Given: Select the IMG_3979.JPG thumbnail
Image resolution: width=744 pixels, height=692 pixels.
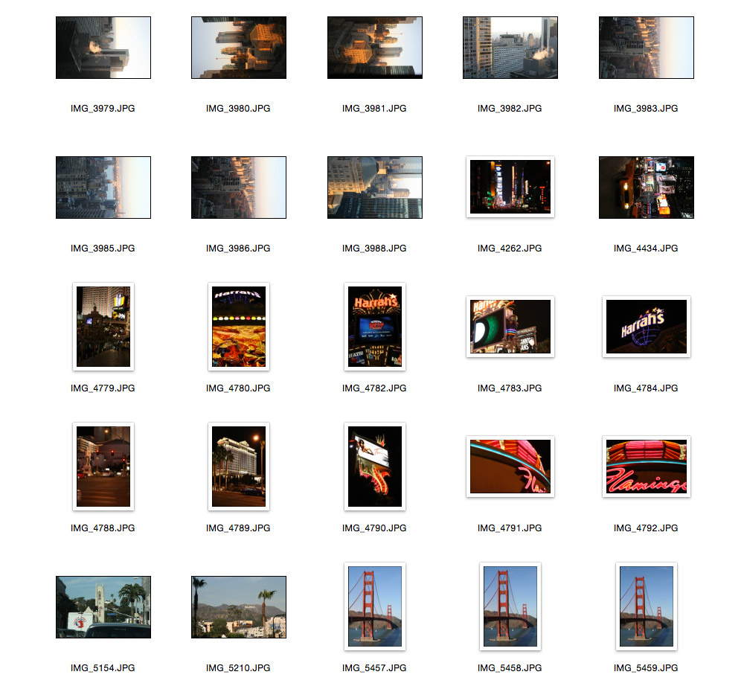Looking at the screenshot, I should [103, 48].
